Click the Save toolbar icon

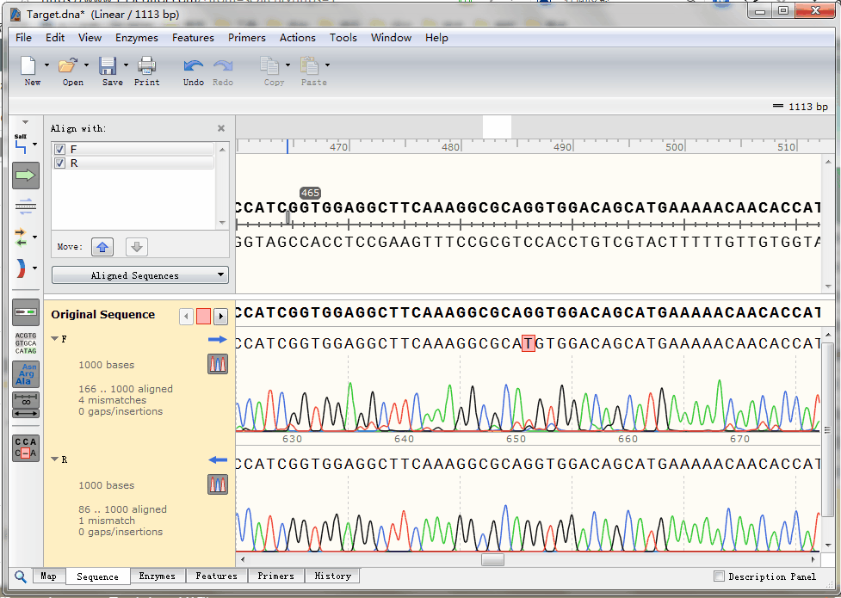[x=108, y=66]
